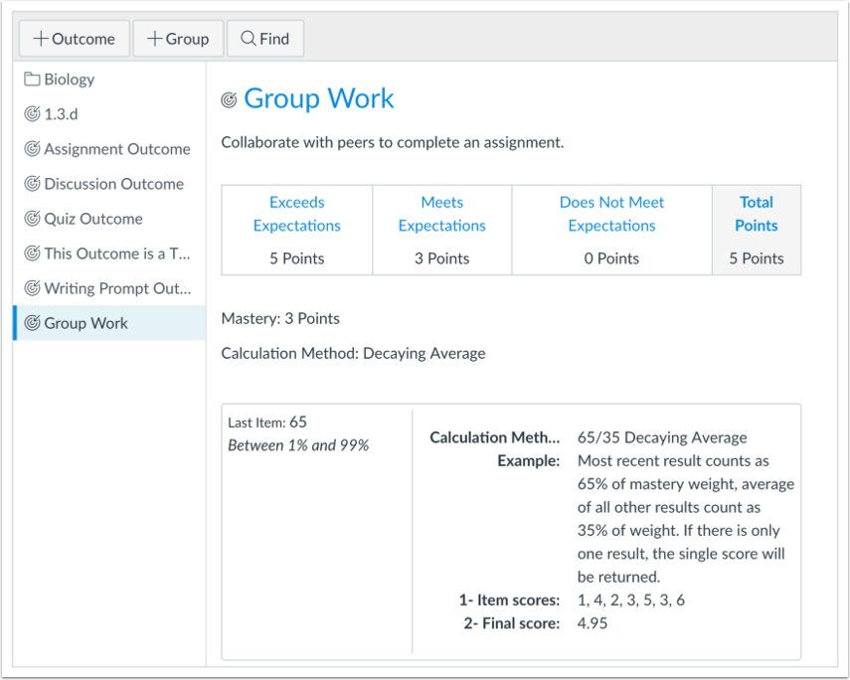The height and width of the screenshot is (680, 850).
Task: Click the Quiz Outcome sidebar entry
Action: [x=109, y=219]
